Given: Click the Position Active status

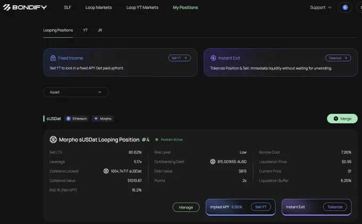Looking at the screenshot, I should click(x=169, y=139).
